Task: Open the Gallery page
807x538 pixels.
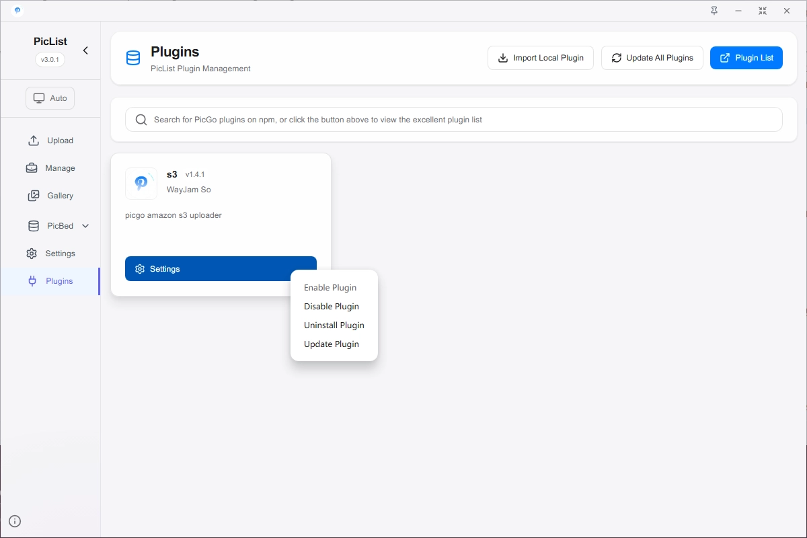Action: [x=50, y=196]
